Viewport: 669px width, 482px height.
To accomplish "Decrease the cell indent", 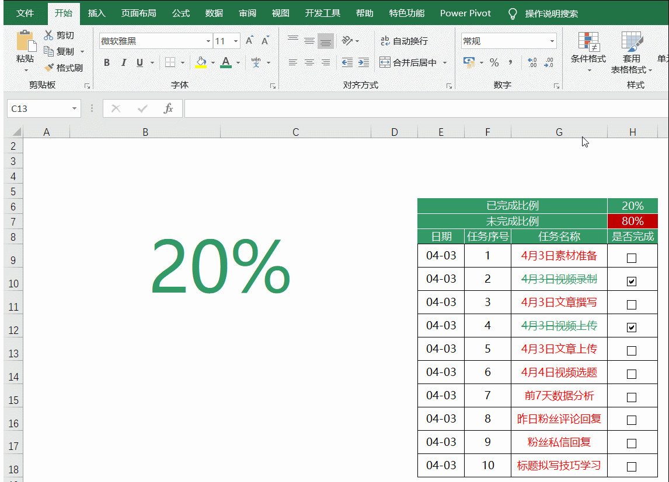I will [x=347, y=62].
